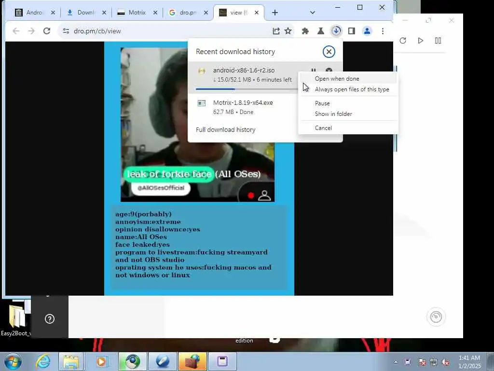Click the purple Motrix taskbar icon
The image size is (494, 371).
tap(222, 361)
